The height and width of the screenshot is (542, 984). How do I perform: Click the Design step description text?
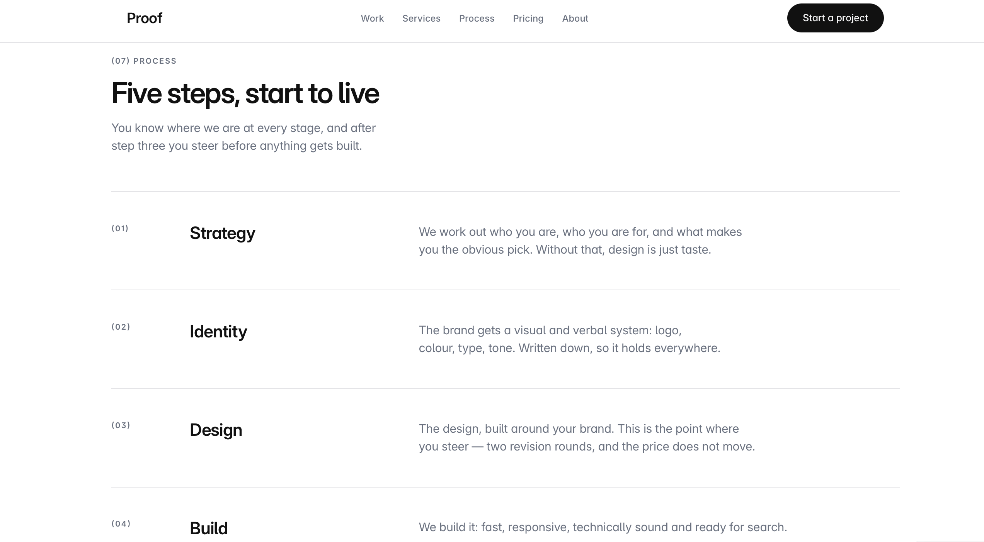pyautogui.click(x=587, y=437)
